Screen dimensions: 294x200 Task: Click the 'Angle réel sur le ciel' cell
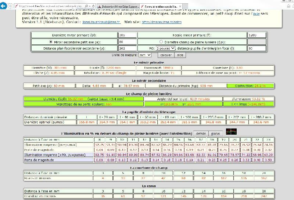(x=183, y=99)
